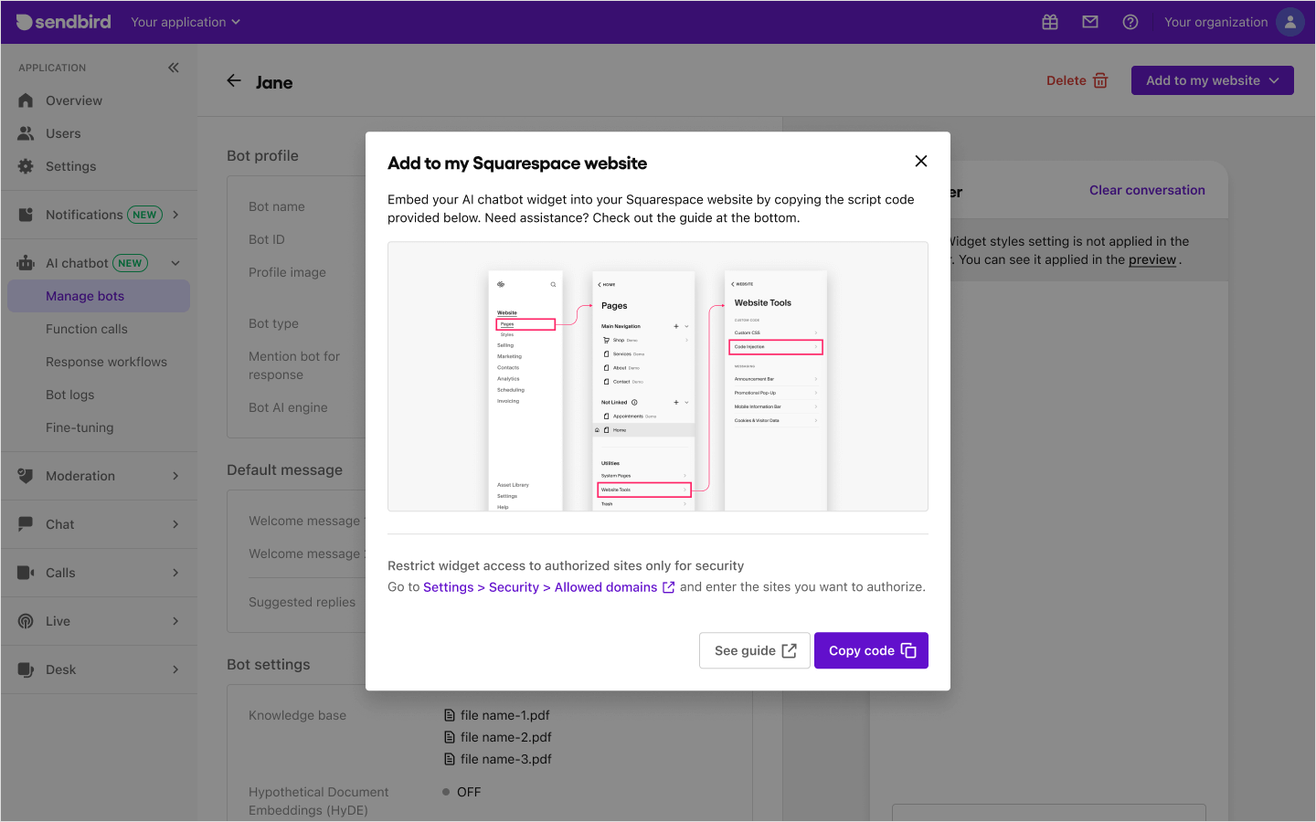
Task: Collapse the AI chatbot section chevron
Action: [x=175, y=263]
